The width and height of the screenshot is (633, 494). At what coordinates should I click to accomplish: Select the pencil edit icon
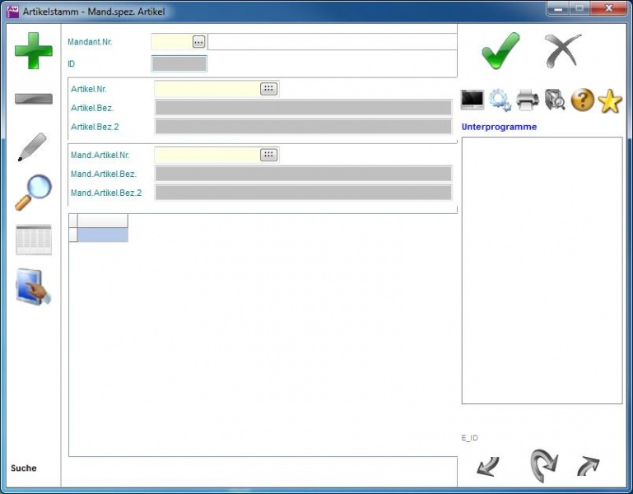pos(32,147)
